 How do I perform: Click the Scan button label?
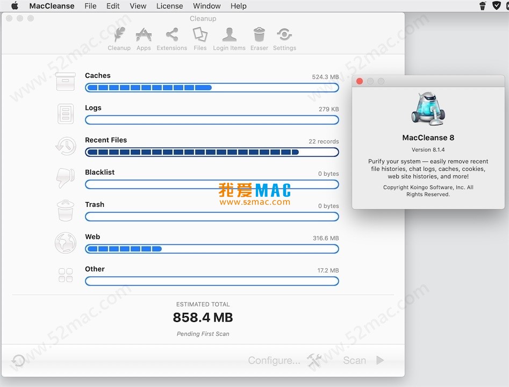point(355,360)
